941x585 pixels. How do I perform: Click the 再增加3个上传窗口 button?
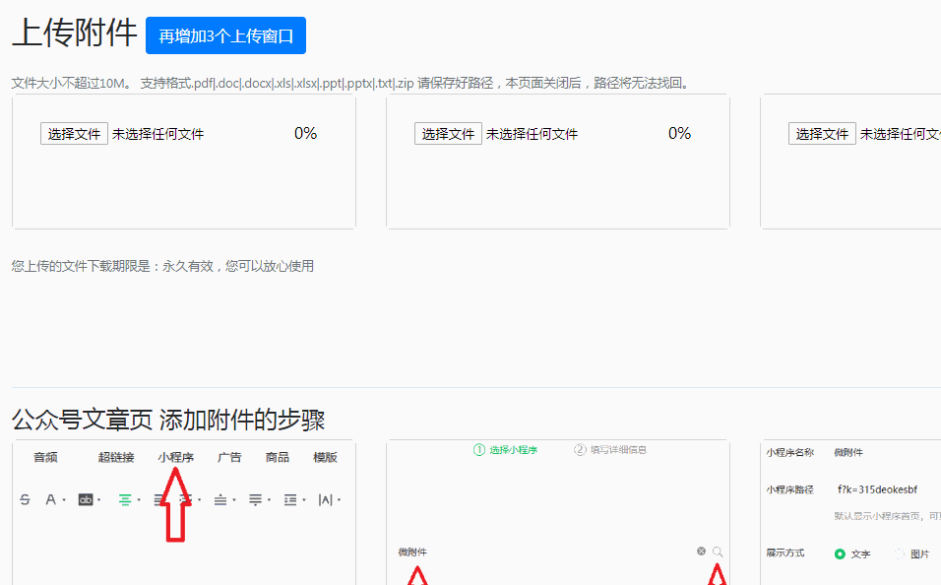(x=225, y=34)
